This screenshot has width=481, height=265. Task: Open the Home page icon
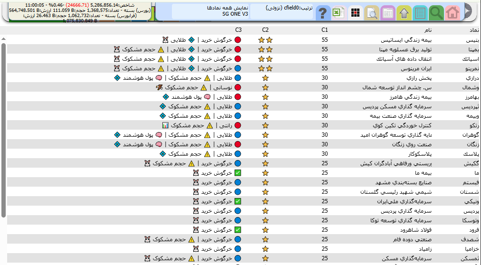tap(453, 13)
